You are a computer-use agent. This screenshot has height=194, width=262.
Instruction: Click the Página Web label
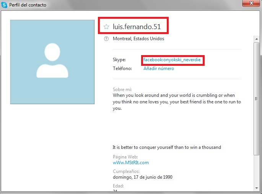point(125,157)
